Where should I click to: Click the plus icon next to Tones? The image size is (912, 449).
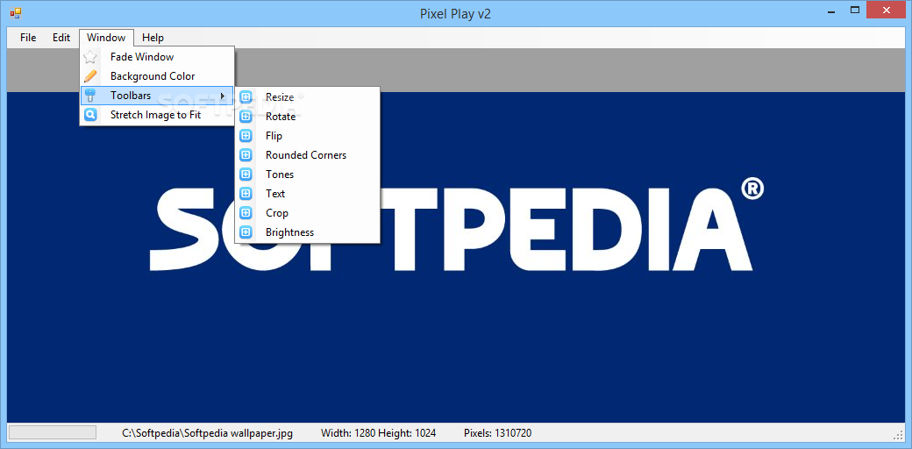coord(246,174)
